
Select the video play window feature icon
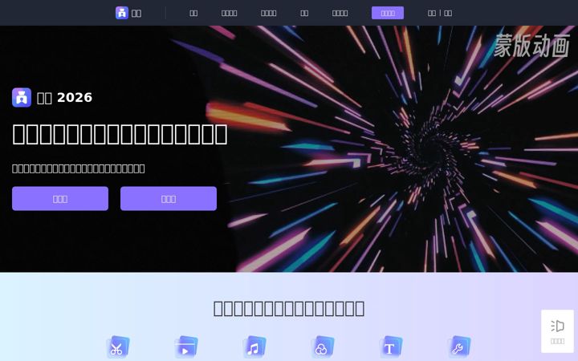pyautogui.click(x=185, y=347)
